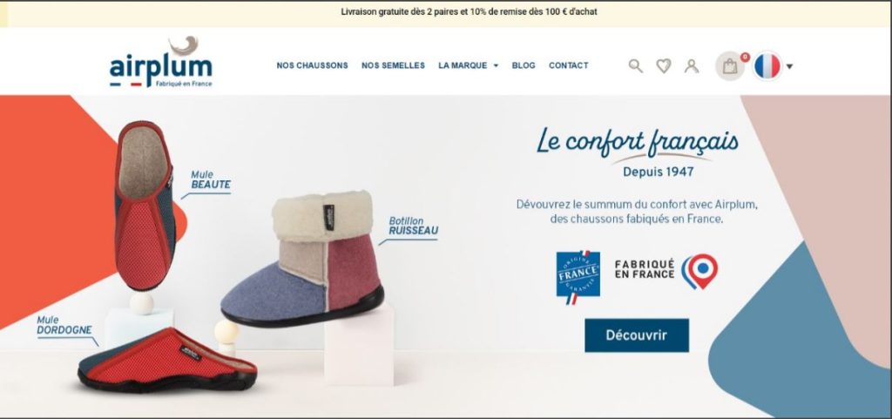Screen dimensions: 892x419
Task: Click the Fabriqué en France pin logo
Action: coord(666,271)
